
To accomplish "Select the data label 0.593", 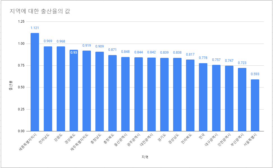I will coord(255,74).
